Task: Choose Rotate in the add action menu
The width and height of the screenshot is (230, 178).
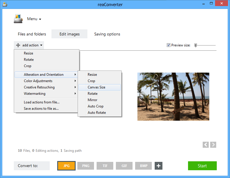Action: pyautogui.click(x=46, y=60)
